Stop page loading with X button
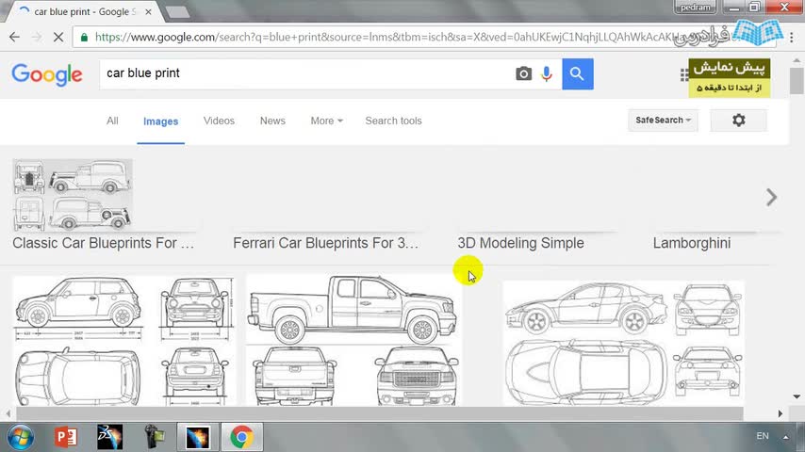The width and height of the screenshot is (805, 452). pyautogui.click(x=58, y=37)
